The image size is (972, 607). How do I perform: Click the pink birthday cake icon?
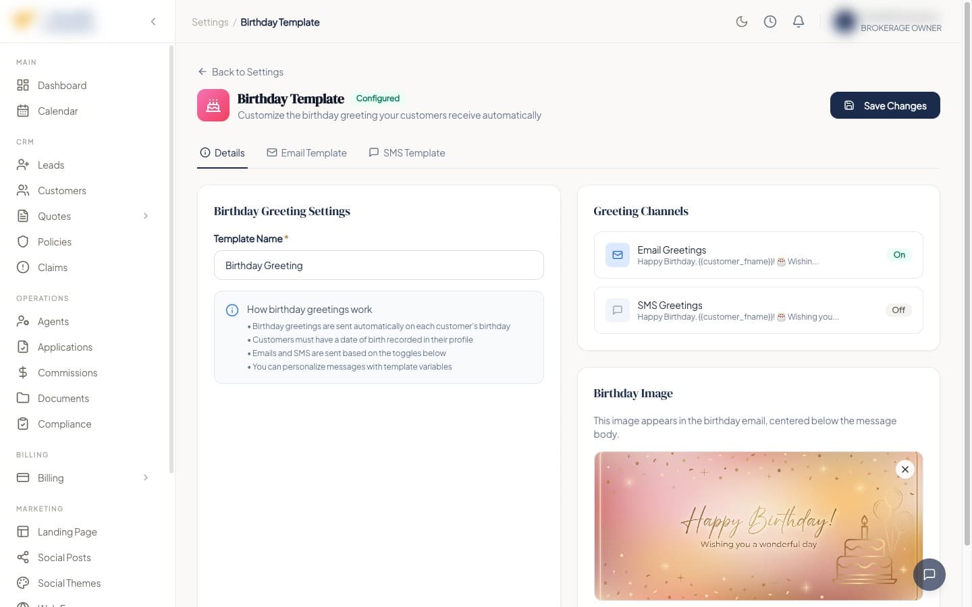click(213, 105)
